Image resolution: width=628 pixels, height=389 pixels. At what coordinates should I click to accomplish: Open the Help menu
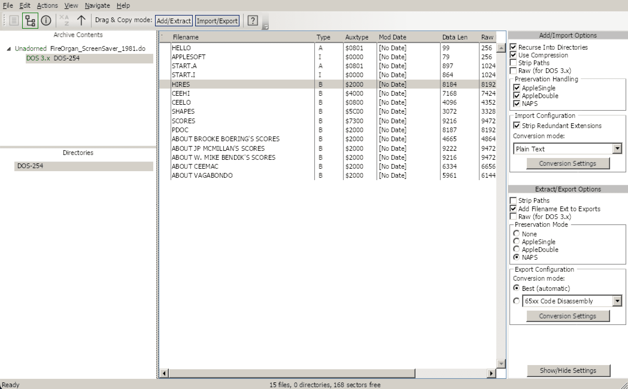(123, 5)
